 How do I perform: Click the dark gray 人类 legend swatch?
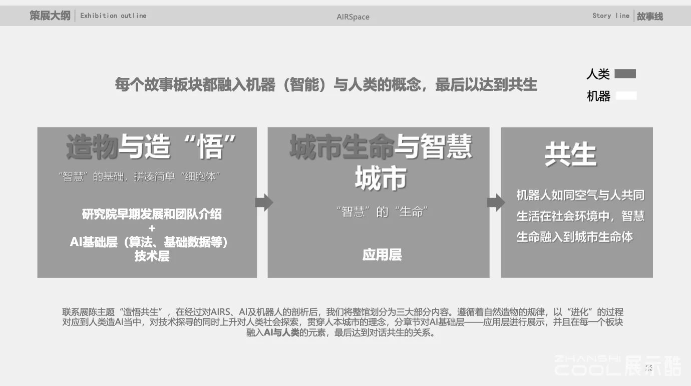tap(625, 74)
